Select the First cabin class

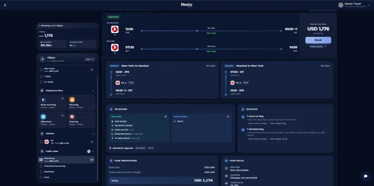tap(41, 177)
